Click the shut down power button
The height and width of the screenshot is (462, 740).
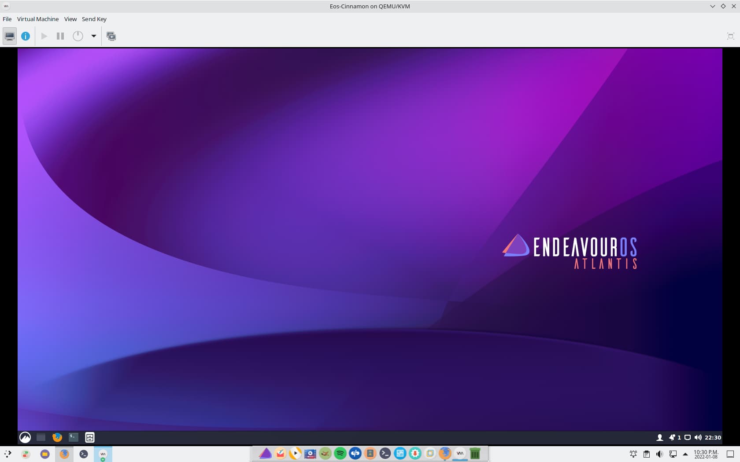coord(78,36)
